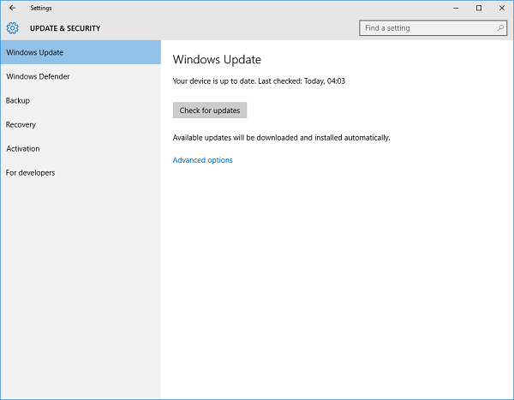
Task: Click 'Available updates will be downloaded' text
Action: (281, 138)
